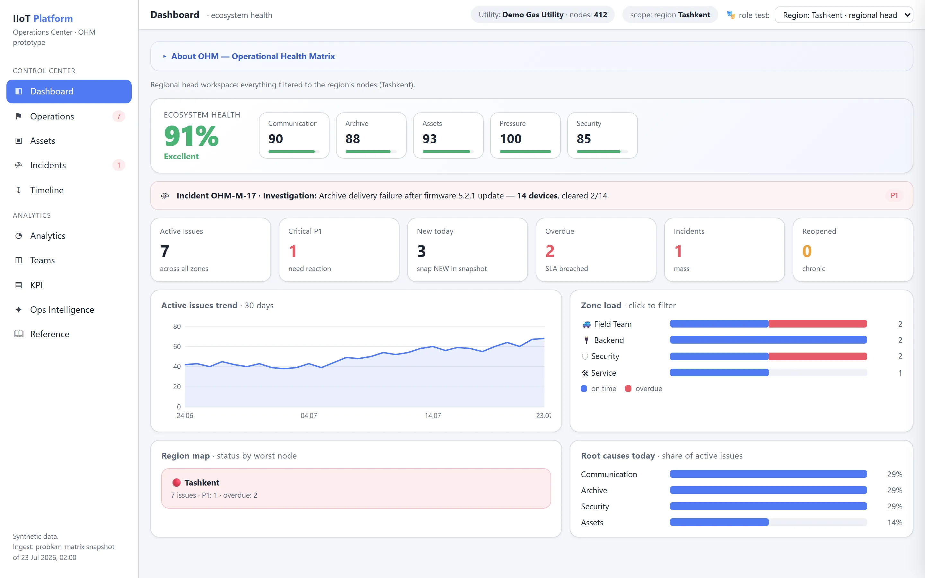Click the 91% ecosystem health value

point(191,136)
